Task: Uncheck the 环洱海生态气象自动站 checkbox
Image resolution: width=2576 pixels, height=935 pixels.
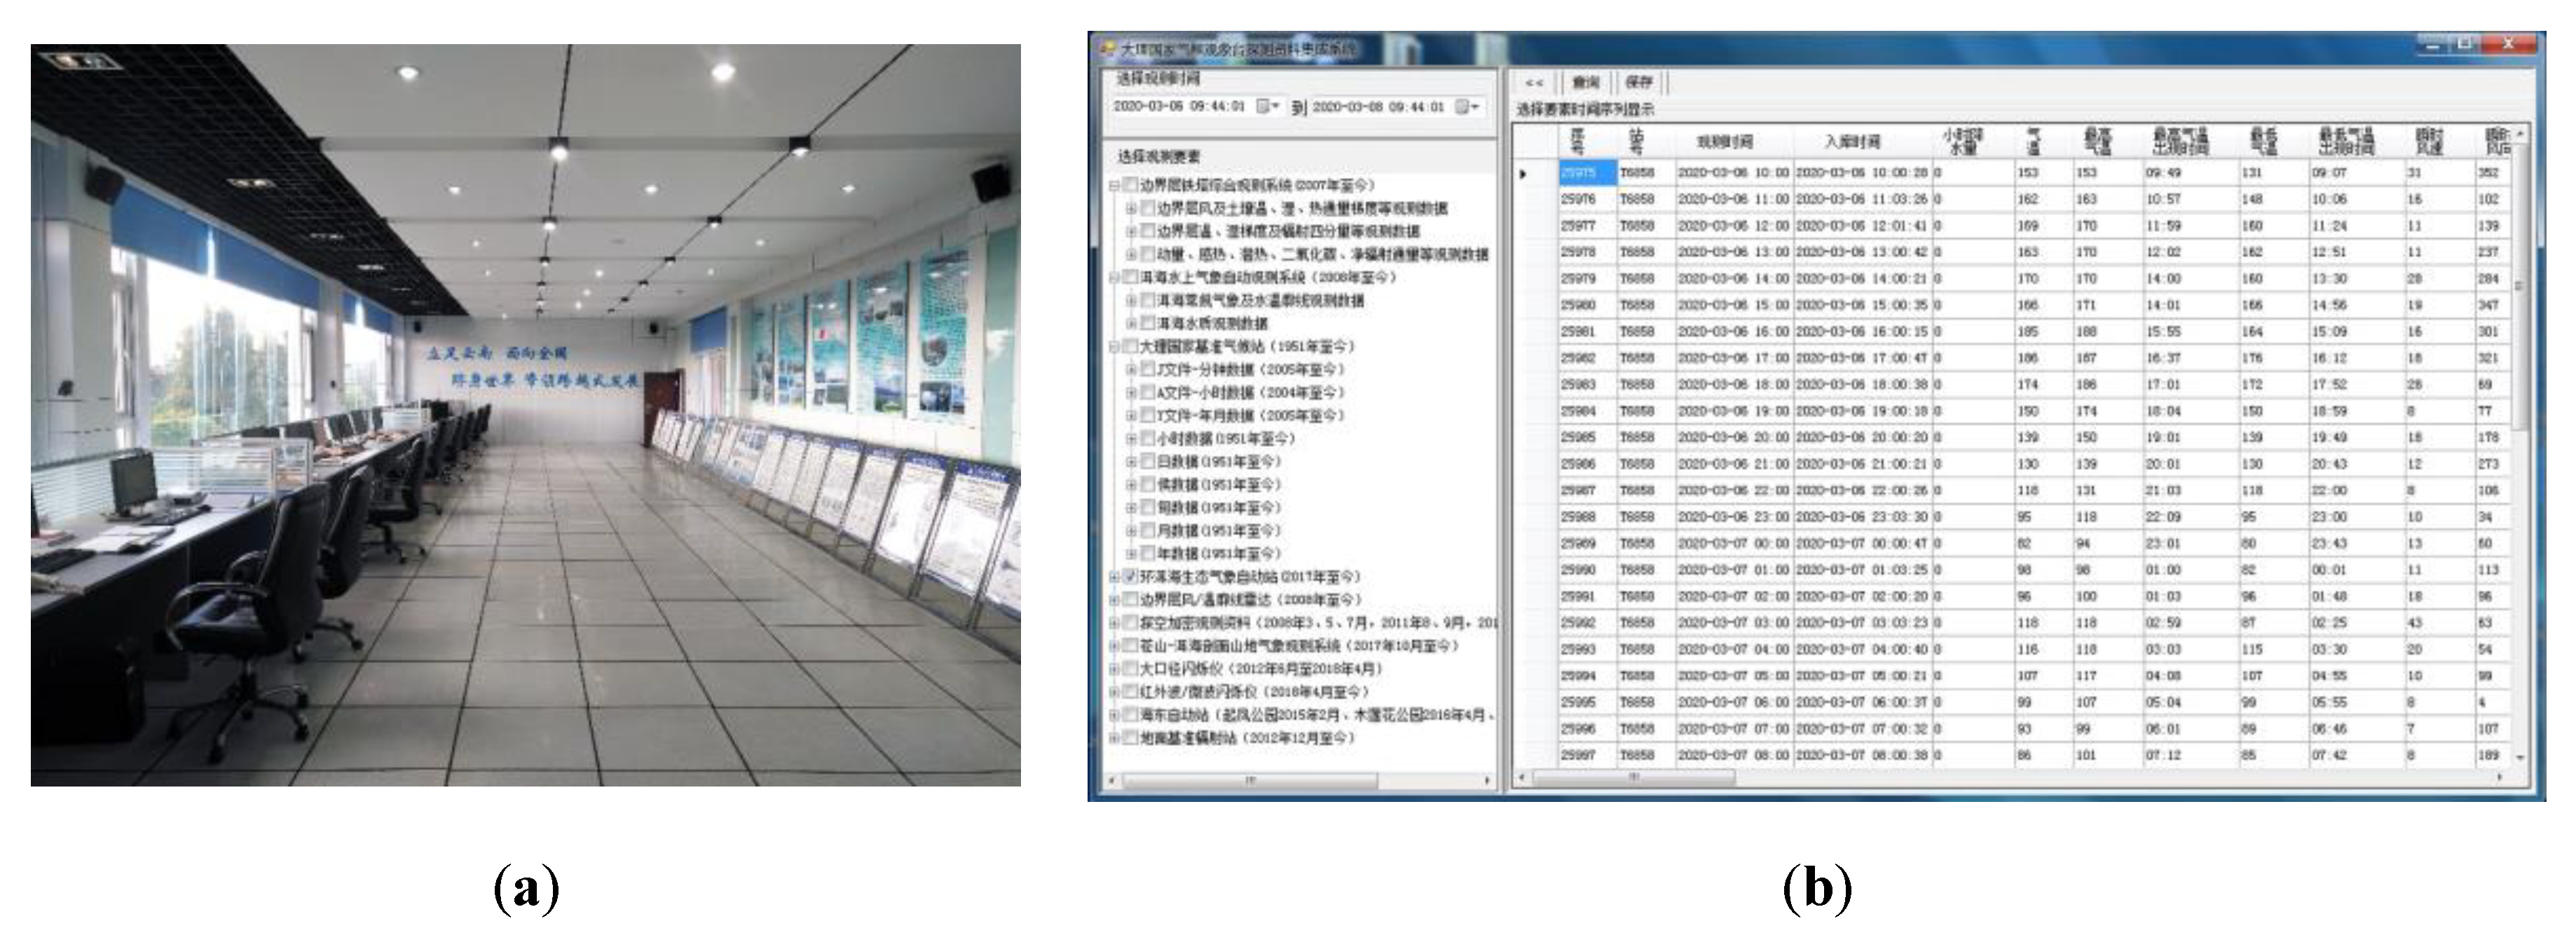Action: tap(1131, 576)
